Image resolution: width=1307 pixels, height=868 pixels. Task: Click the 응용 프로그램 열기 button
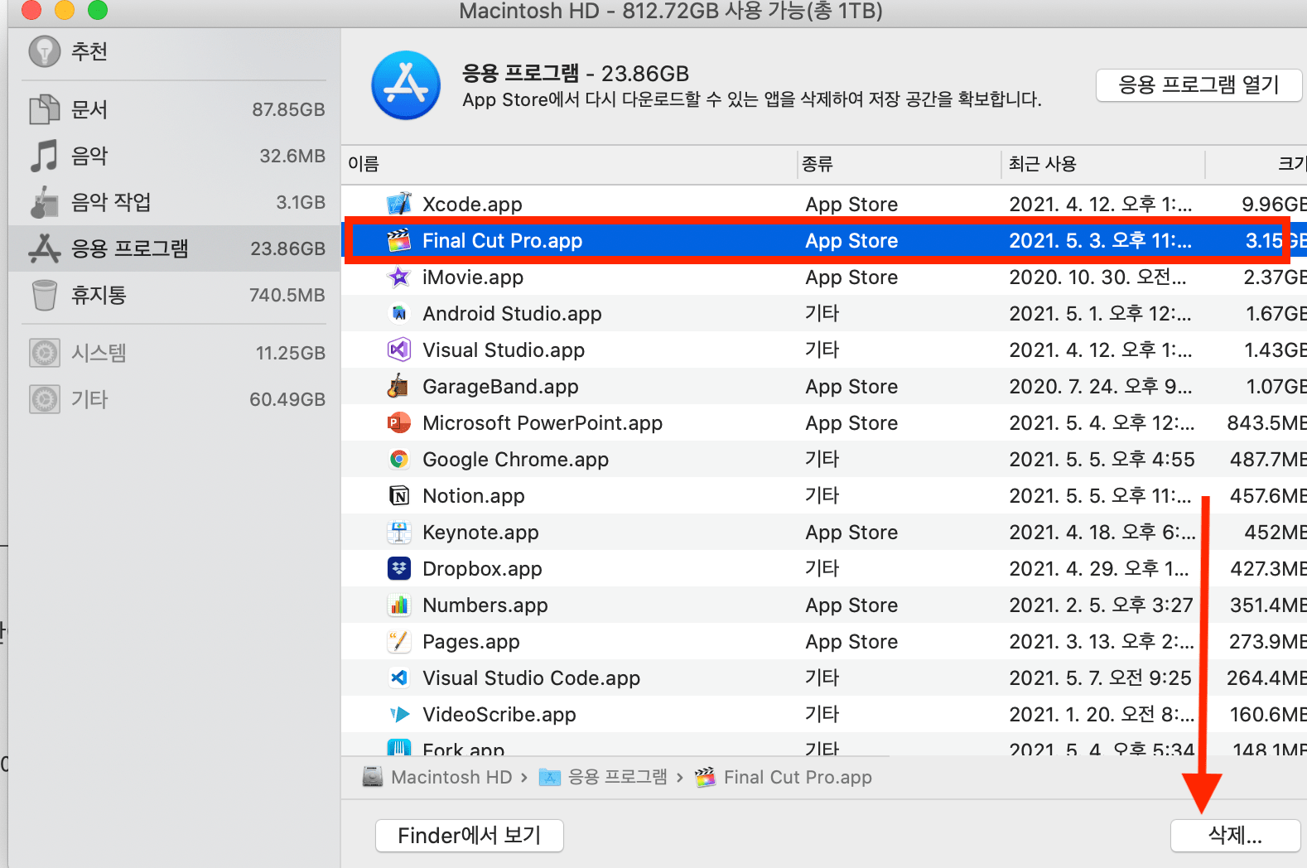coord(1198,84)
